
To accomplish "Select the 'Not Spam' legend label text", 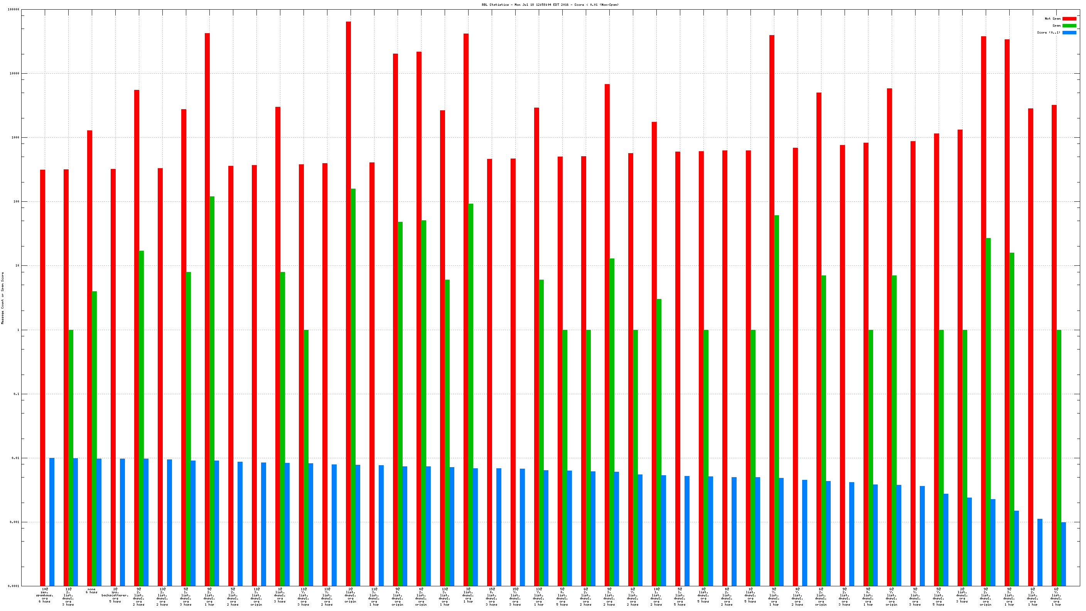I will (x=1052, y=19).
